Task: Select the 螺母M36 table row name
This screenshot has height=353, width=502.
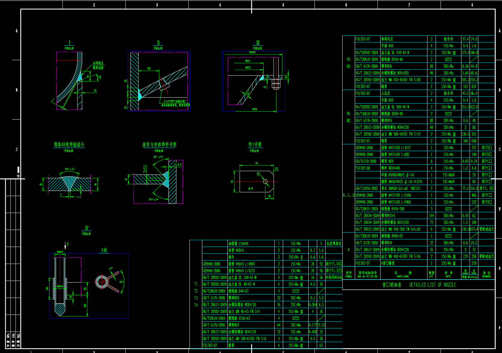Action: coord(387,66)
